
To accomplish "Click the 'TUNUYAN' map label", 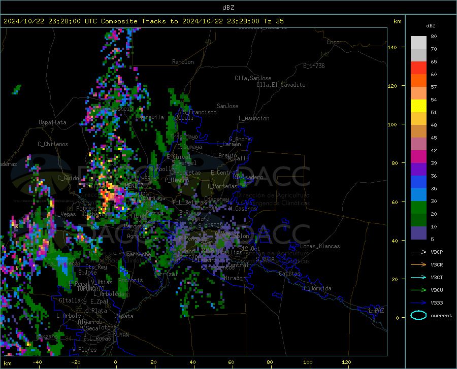I will (x=118, y=335).
